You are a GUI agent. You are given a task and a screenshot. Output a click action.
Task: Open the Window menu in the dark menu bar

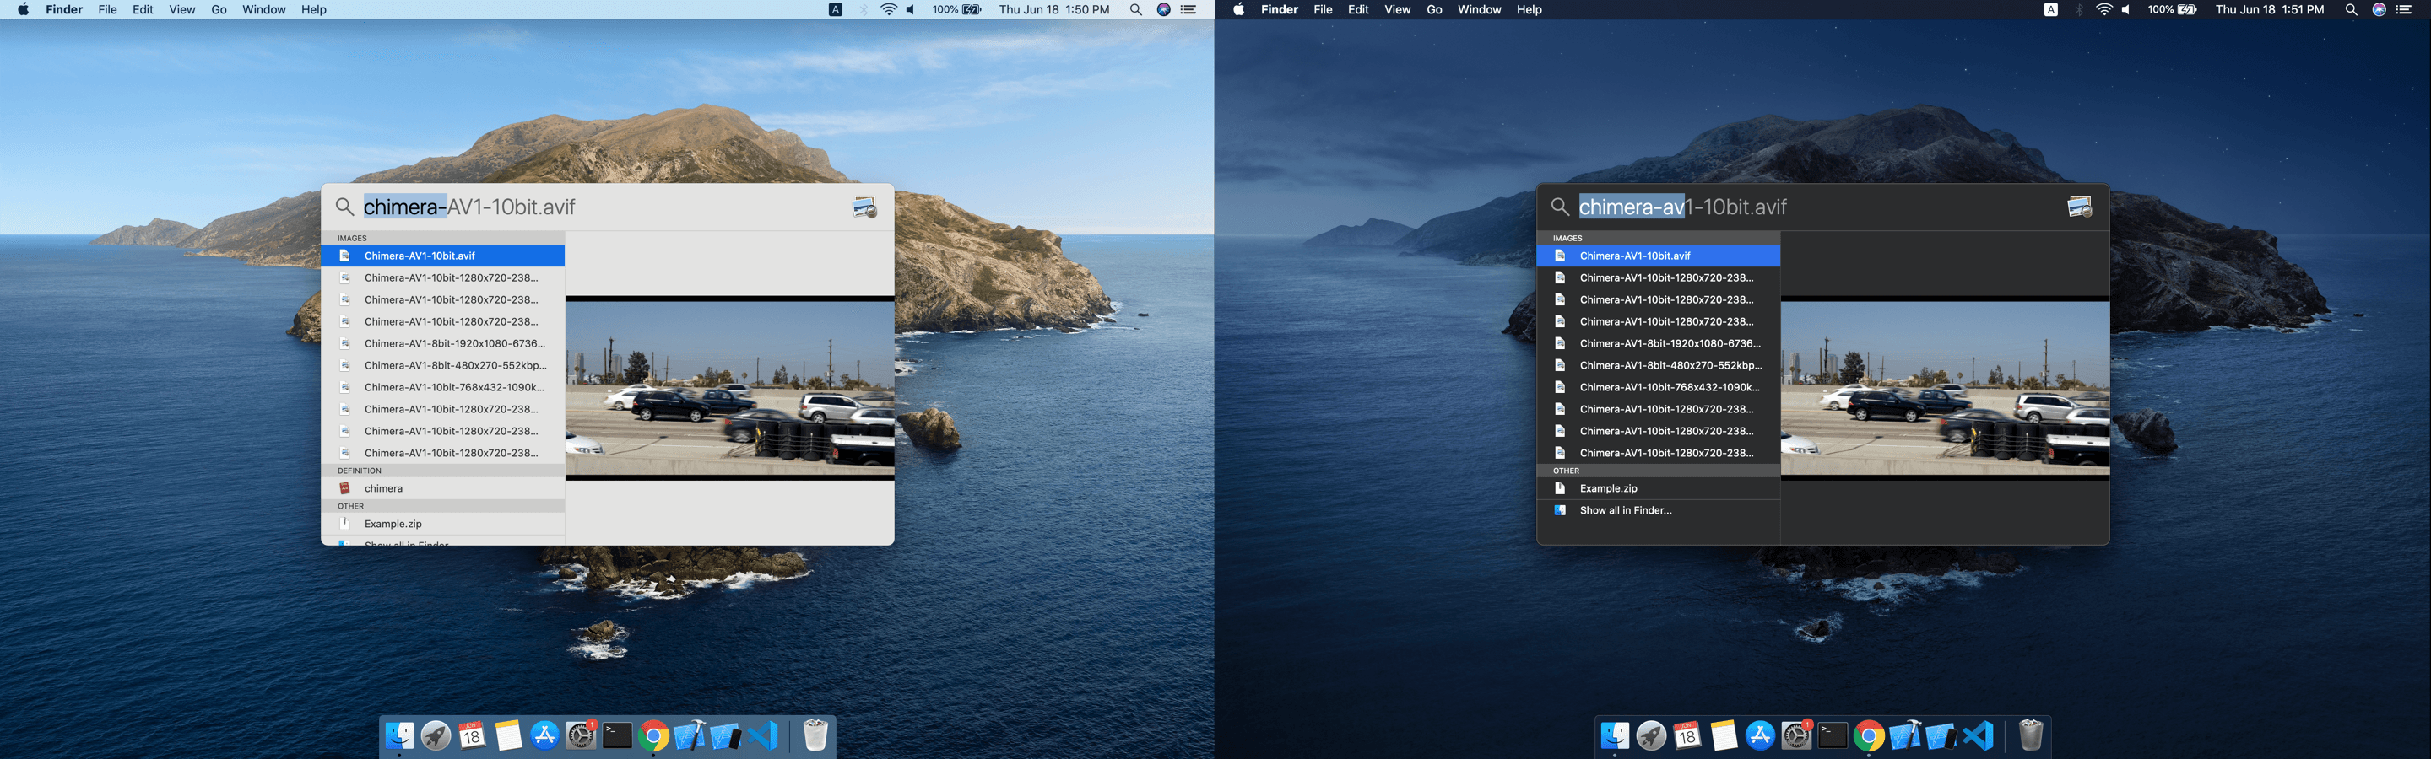coord(1479,9)
